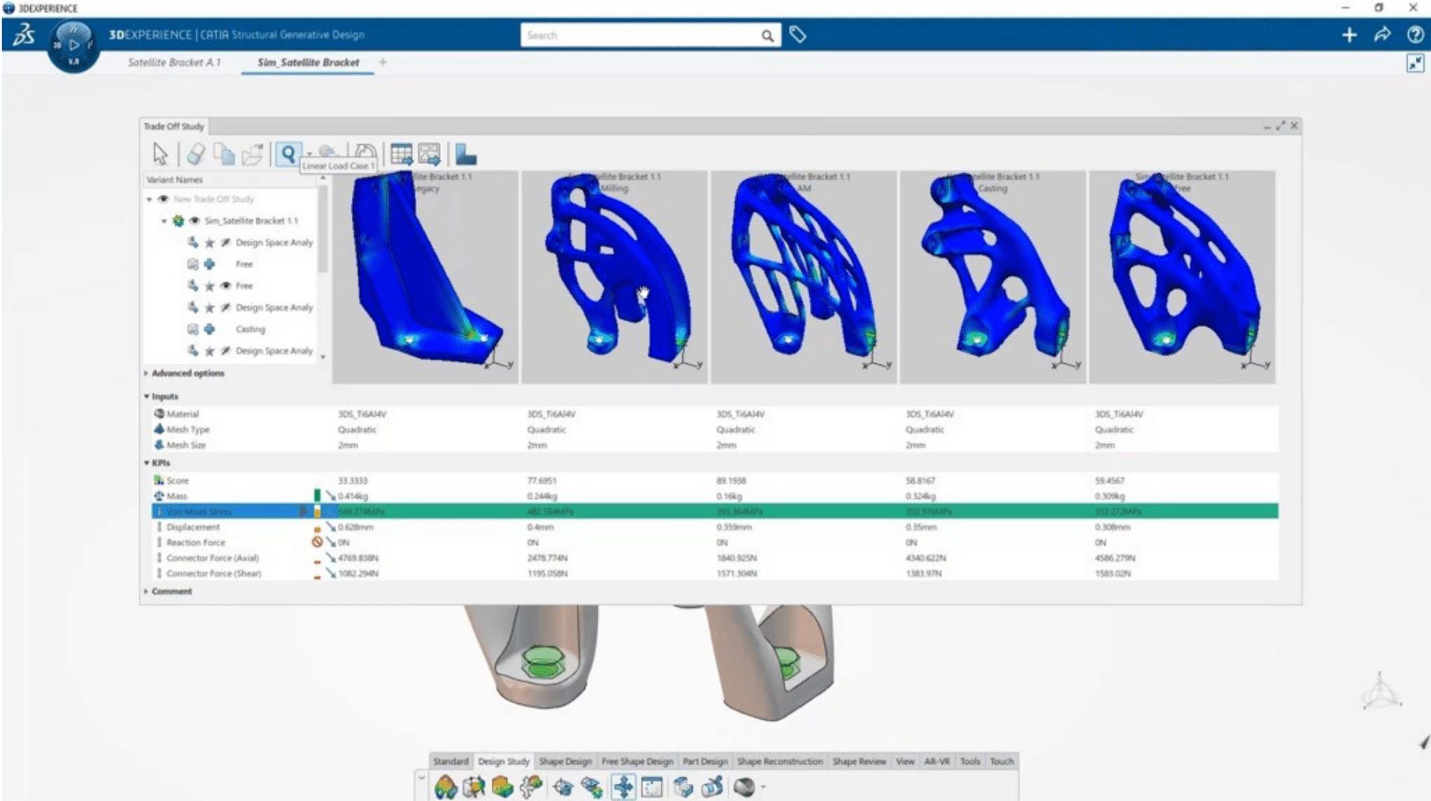Activate the magnifier load case tool
The height and width of the screenshot is (801, 1431).
click(x=288, y=154)
